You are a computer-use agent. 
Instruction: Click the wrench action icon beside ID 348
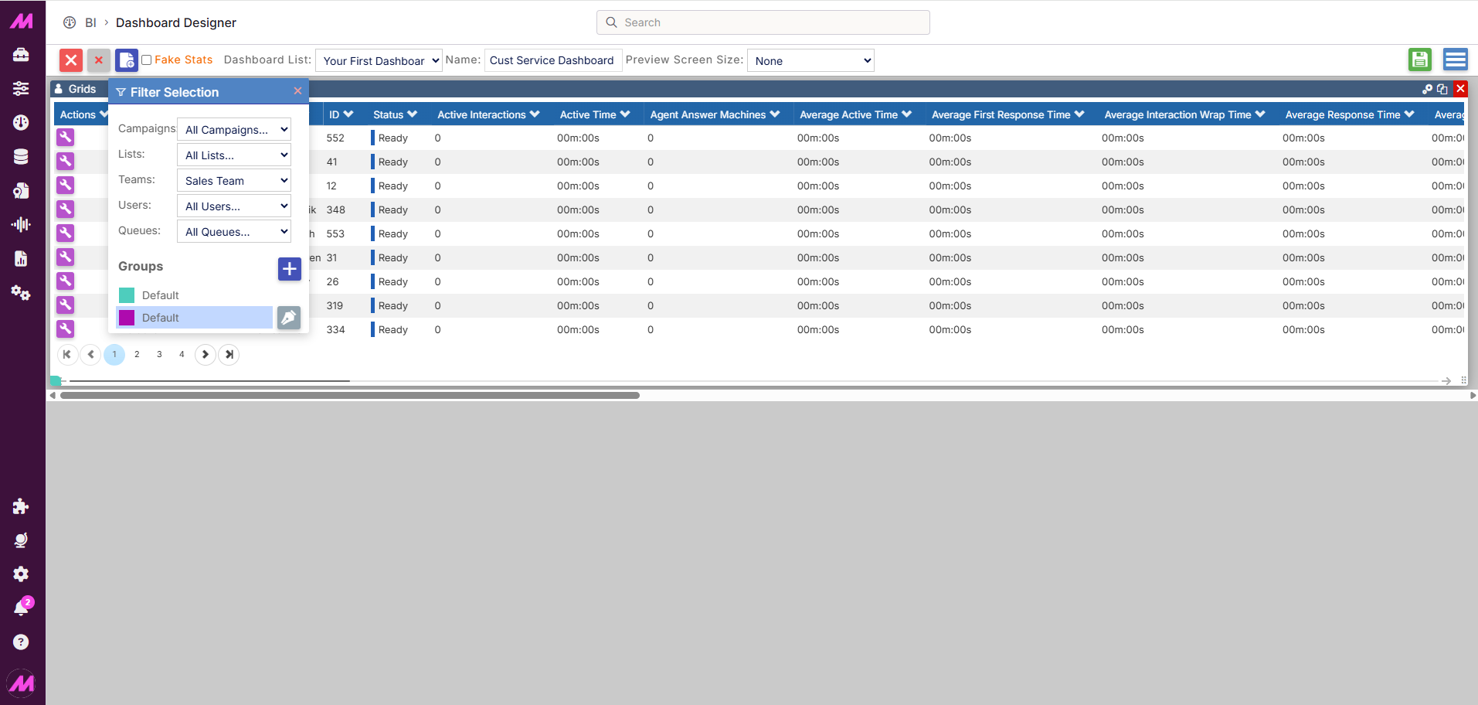pos(66,209)
